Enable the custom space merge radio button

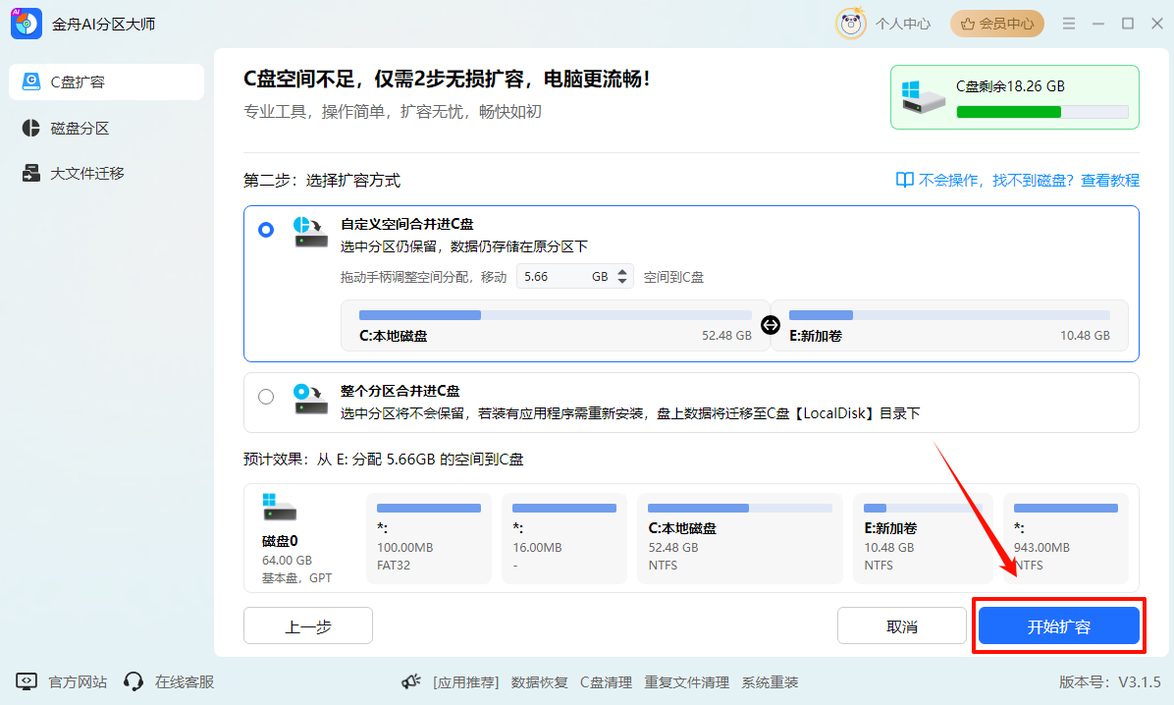click(265, 229)
